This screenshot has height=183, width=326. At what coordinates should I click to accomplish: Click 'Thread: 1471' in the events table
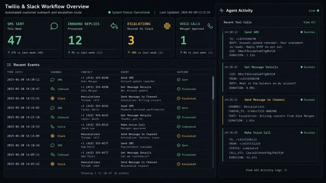(x=90, y=138)
